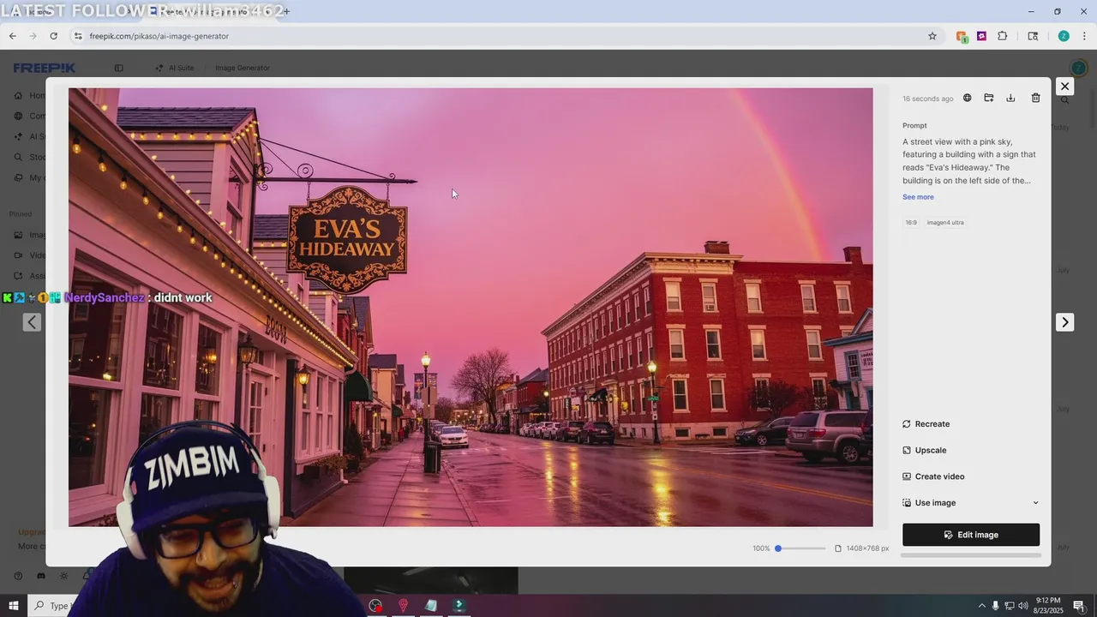1097x617 pixels.
Task: Click the tab search icon in toolbar
Action: point(1033,36)
